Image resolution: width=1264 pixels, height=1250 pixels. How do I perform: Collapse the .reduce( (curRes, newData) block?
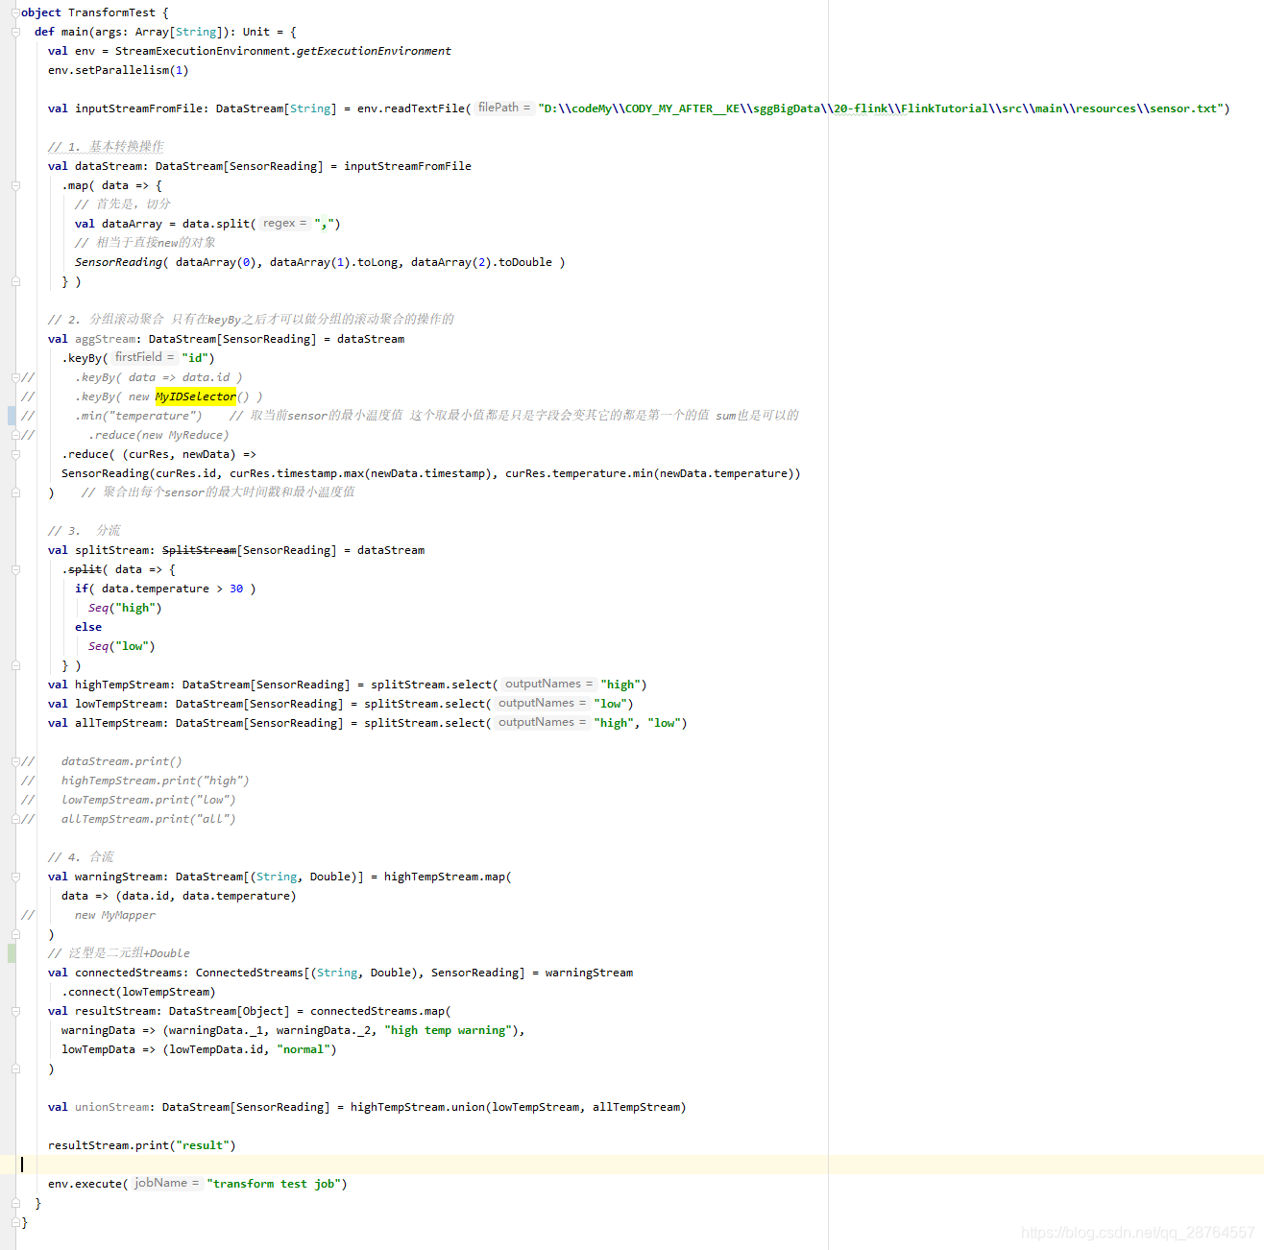coord(15,454)
